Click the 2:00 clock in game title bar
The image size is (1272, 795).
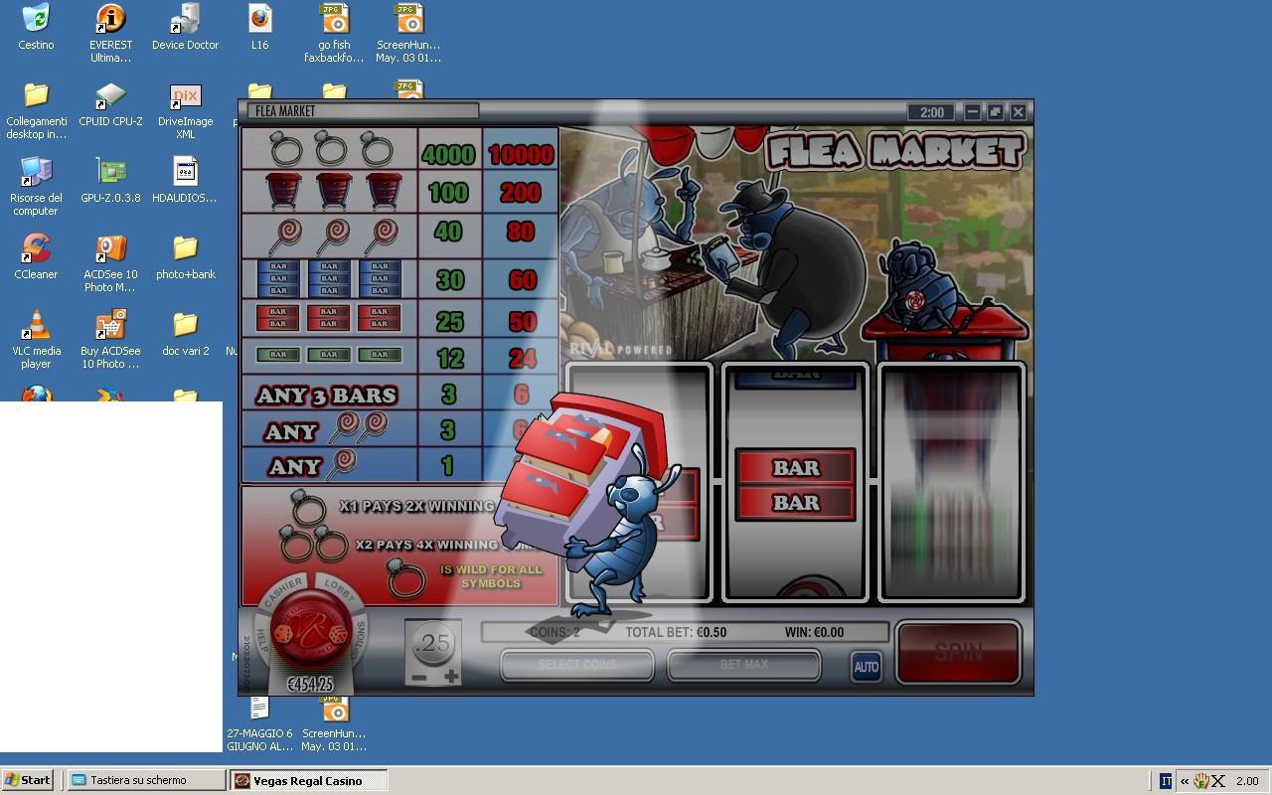[931, 112]
